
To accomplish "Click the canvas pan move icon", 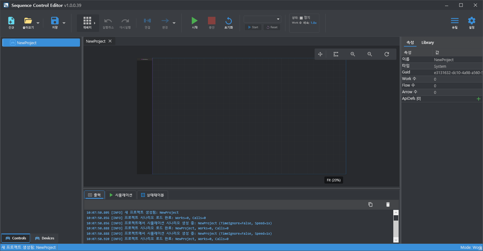I will (x=320, y=54).
